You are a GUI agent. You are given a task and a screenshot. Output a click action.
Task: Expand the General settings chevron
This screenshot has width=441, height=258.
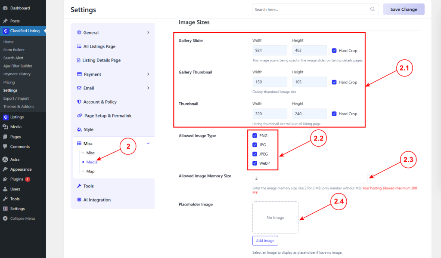[148, 32]
